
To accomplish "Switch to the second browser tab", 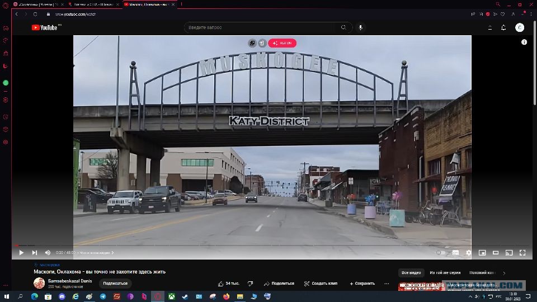I will pos(93,4).
